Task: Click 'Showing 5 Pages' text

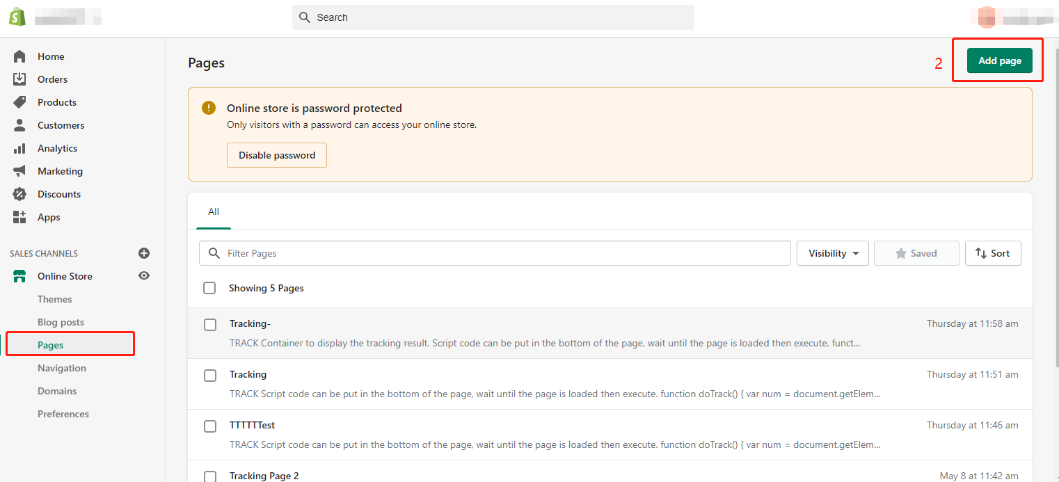Action: coord(266,288)
